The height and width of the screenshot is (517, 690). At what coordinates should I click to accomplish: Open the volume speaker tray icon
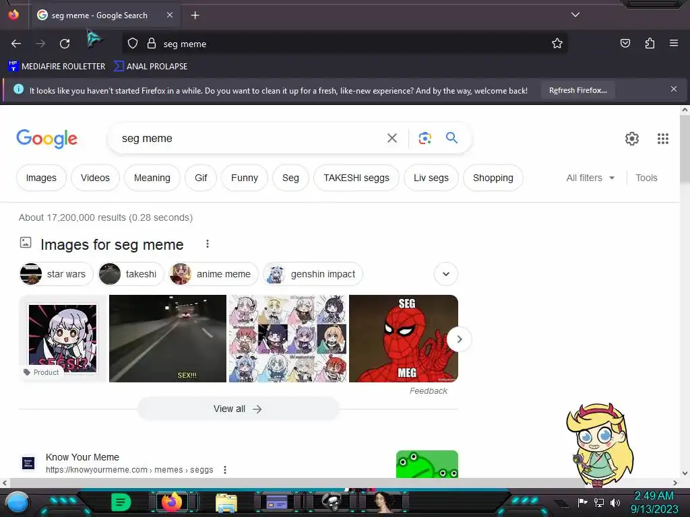pos(615,502)
